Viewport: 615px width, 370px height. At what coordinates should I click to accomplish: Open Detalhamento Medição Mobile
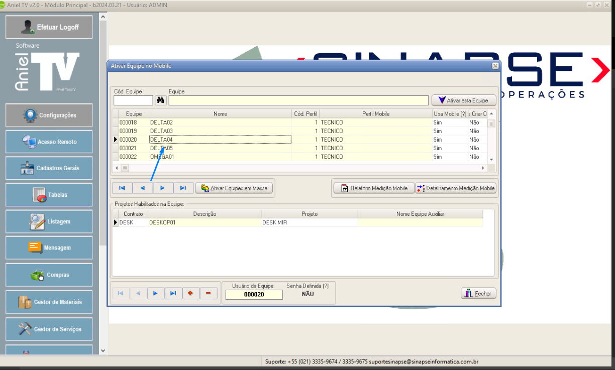pyautogui.click(x=456, y=188)
